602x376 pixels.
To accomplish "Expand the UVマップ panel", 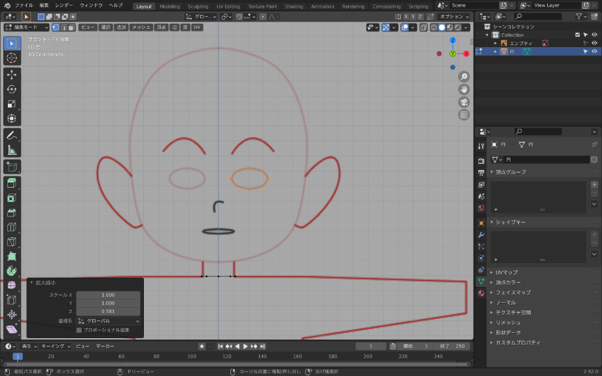I will (x=506, y=272).
